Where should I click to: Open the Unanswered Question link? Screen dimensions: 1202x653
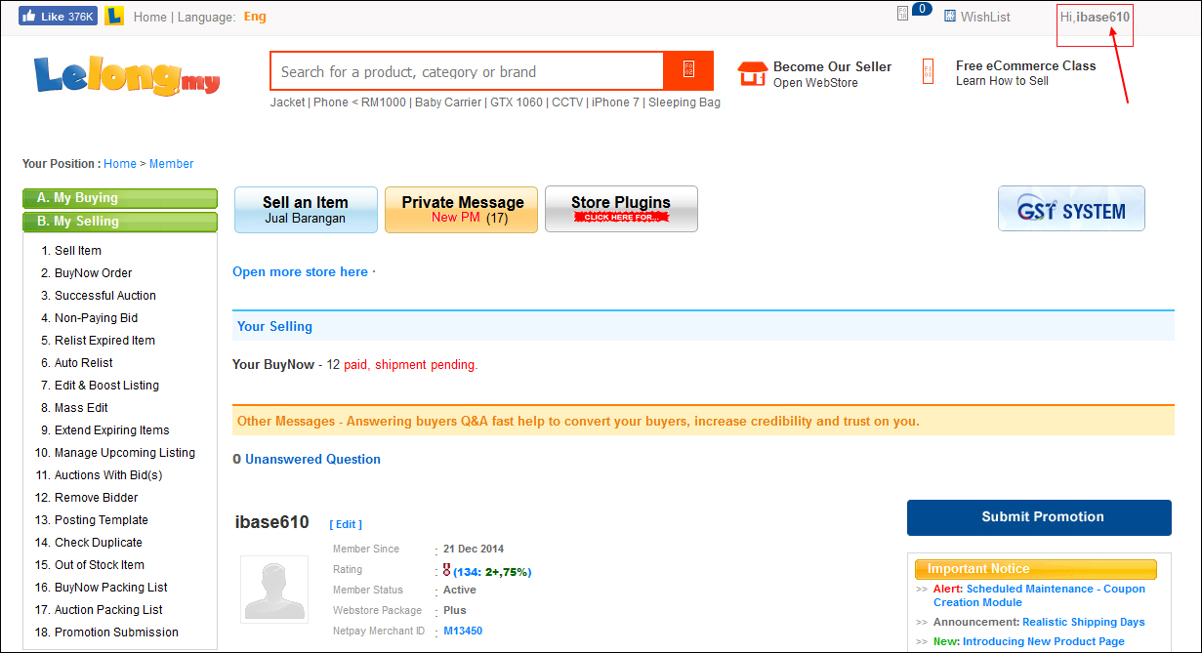pos(312,460)
